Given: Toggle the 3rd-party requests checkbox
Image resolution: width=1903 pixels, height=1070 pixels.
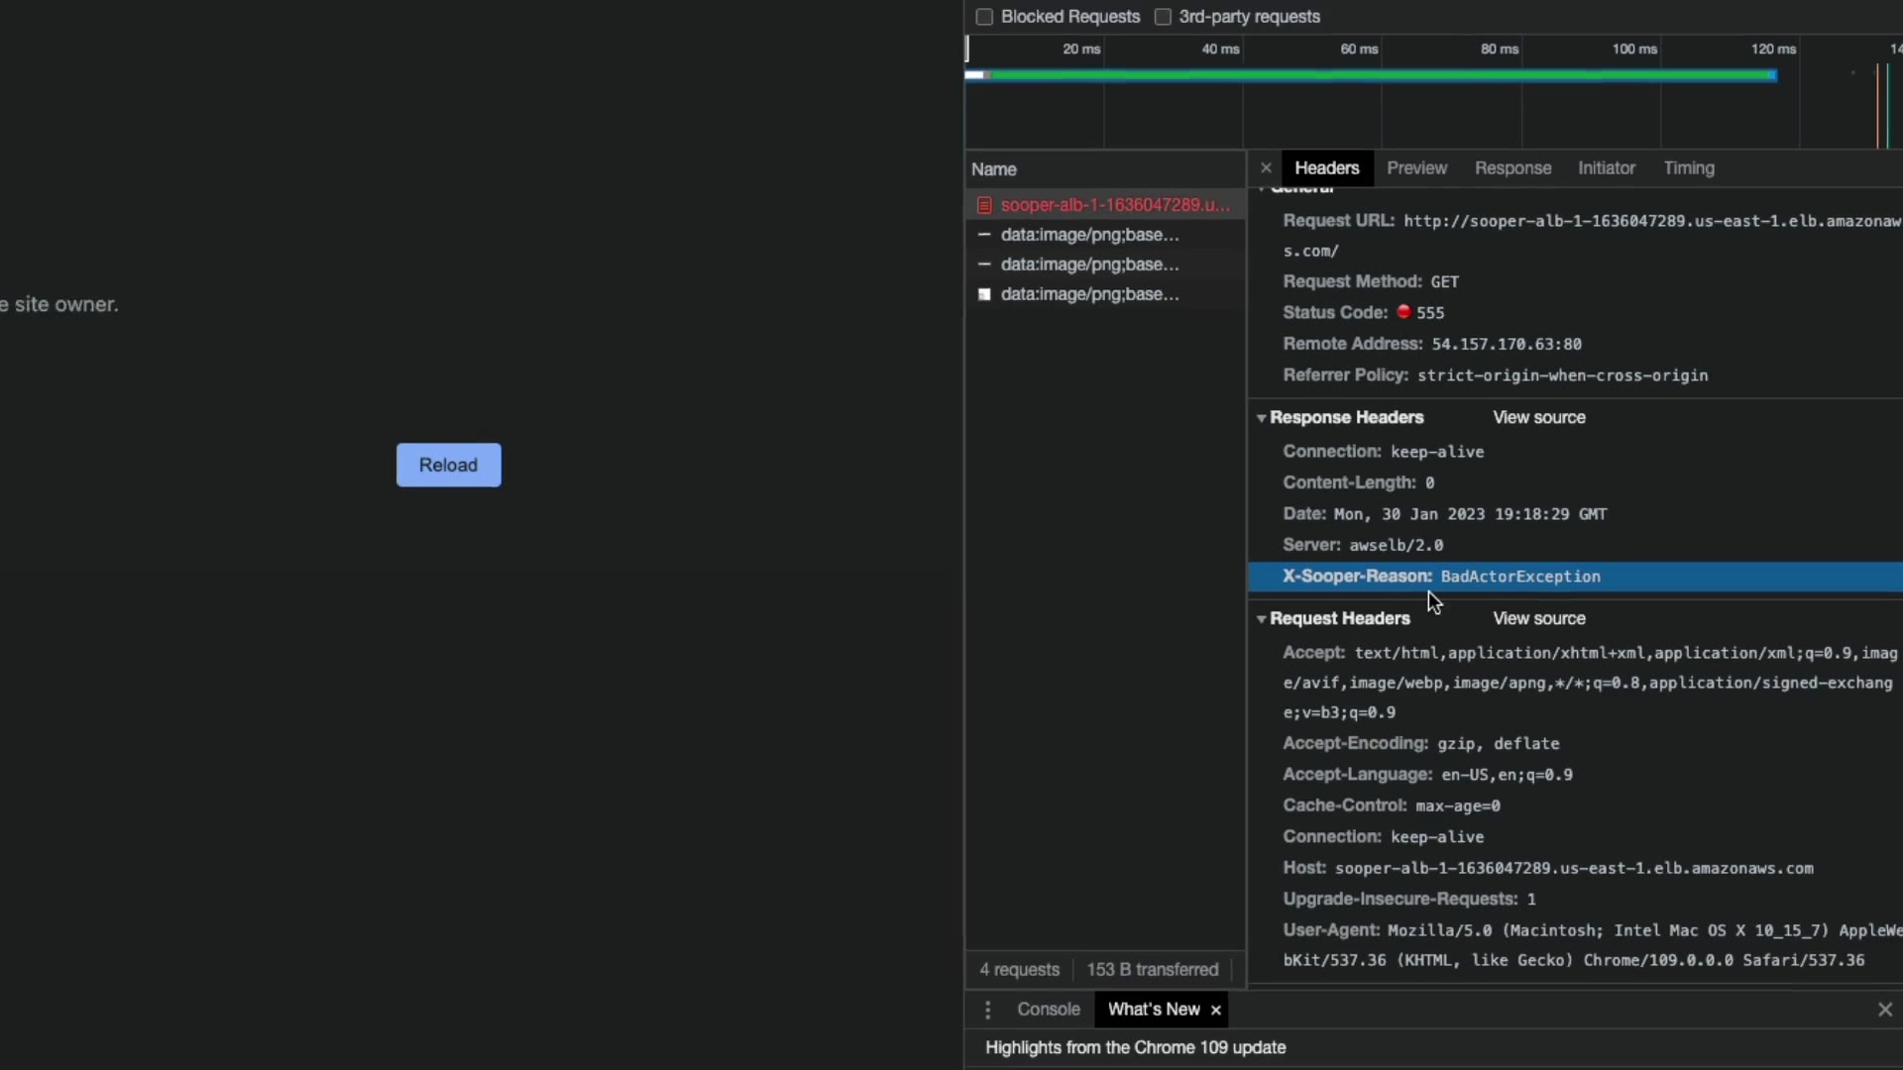Looking at the screenshot, I should (x=1163, y=17).
